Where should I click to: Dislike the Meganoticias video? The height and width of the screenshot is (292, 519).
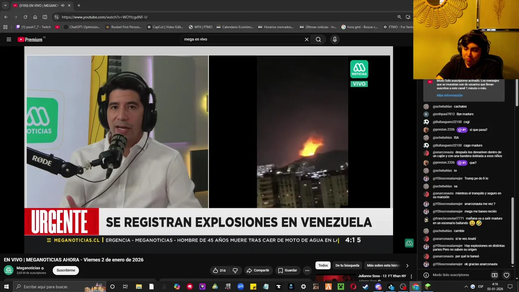pyautogui.click(x=235, y=271)
